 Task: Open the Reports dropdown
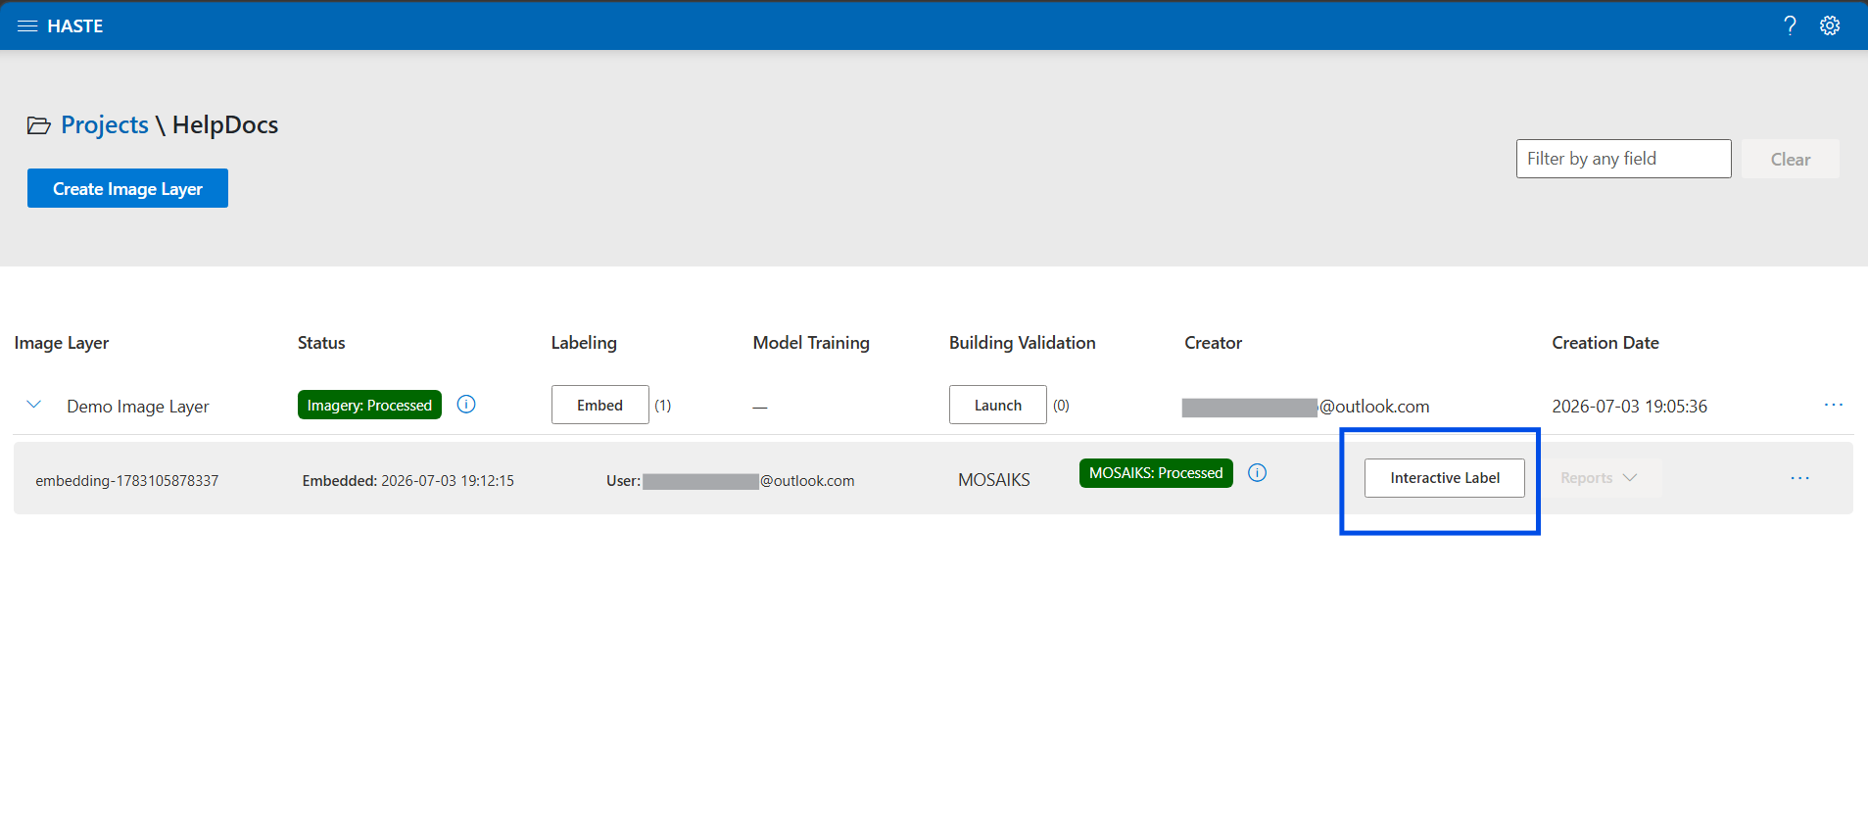pyautogui.click(x=1599, y=478)
